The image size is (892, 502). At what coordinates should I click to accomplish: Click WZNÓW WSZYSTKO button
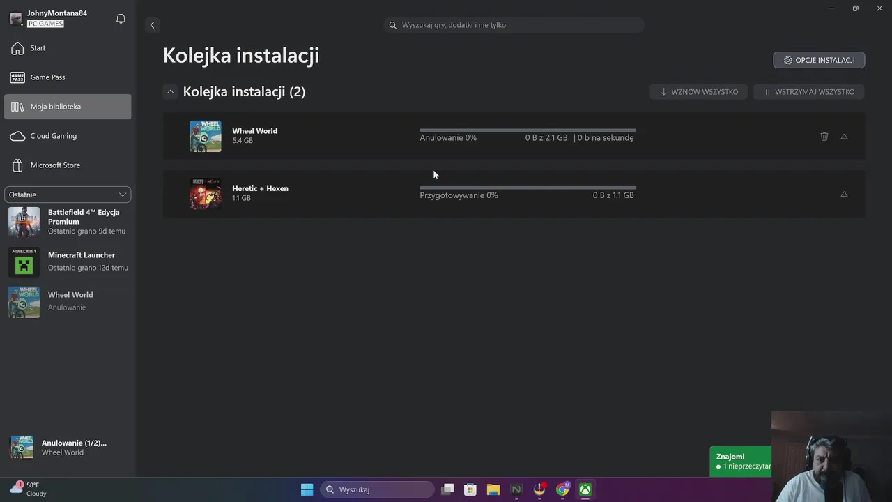(x=699, y=92)
